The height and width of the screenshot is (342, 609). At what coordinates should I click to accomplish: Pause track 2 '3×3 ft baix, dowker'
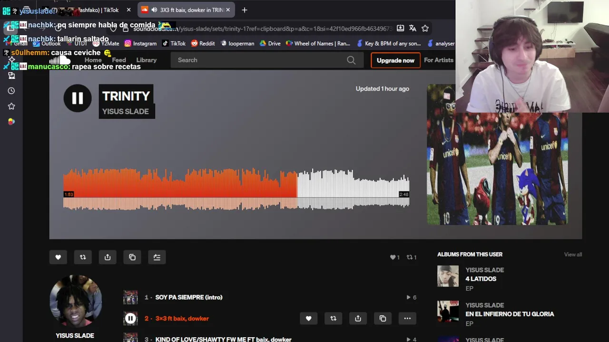(130, 318)
